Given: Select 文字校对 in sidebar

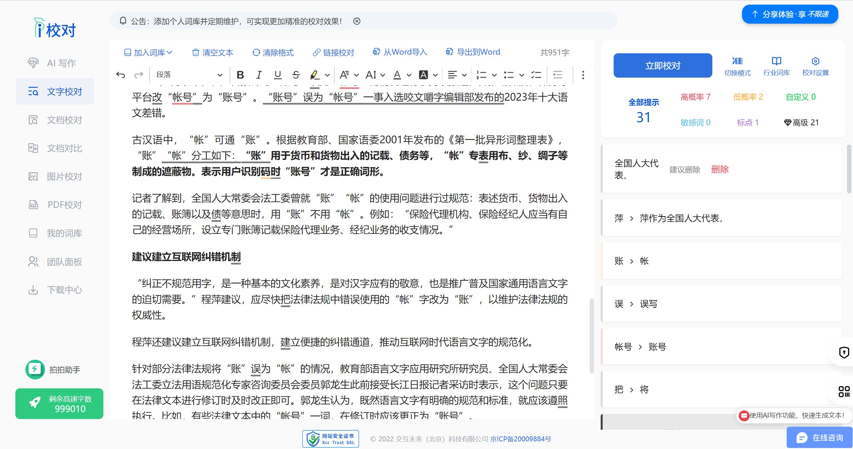Looking at the screenshot, I should point(55,91).
